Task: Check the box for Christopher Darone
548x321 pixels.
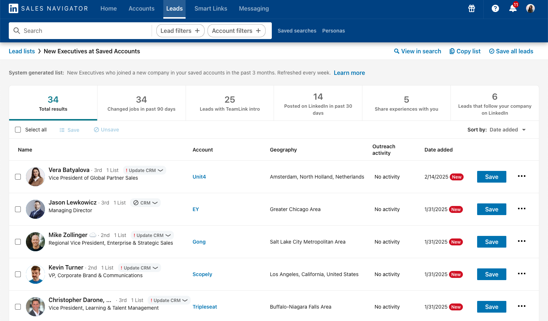Action: point(18,307)
